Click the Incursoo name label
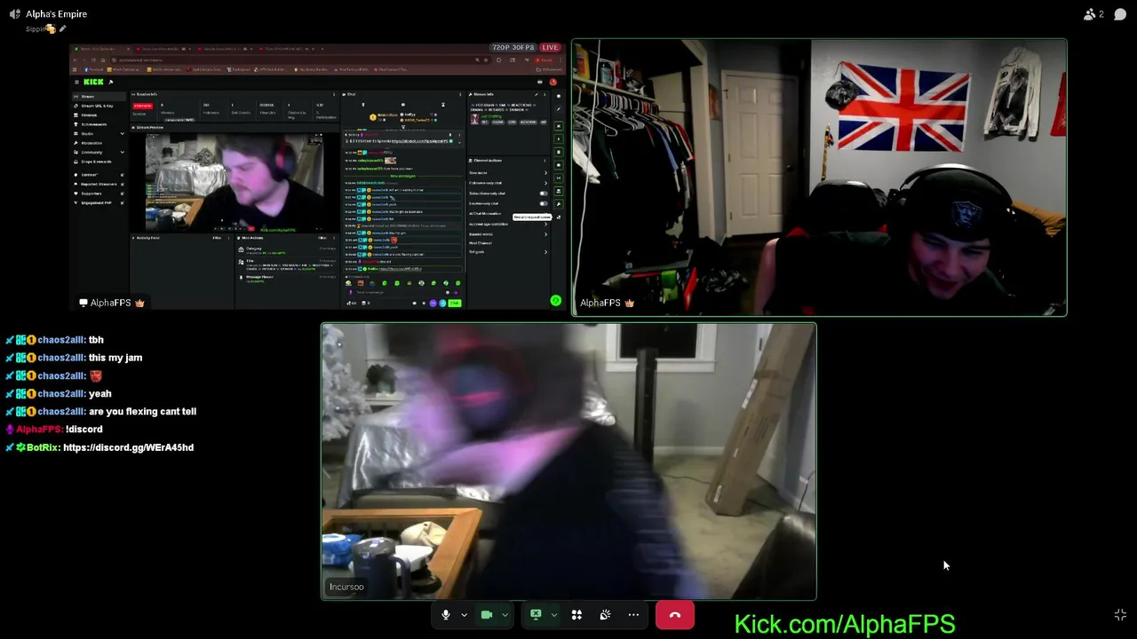The width and height of the screenshot is (1137, 639). click(346, 587)
